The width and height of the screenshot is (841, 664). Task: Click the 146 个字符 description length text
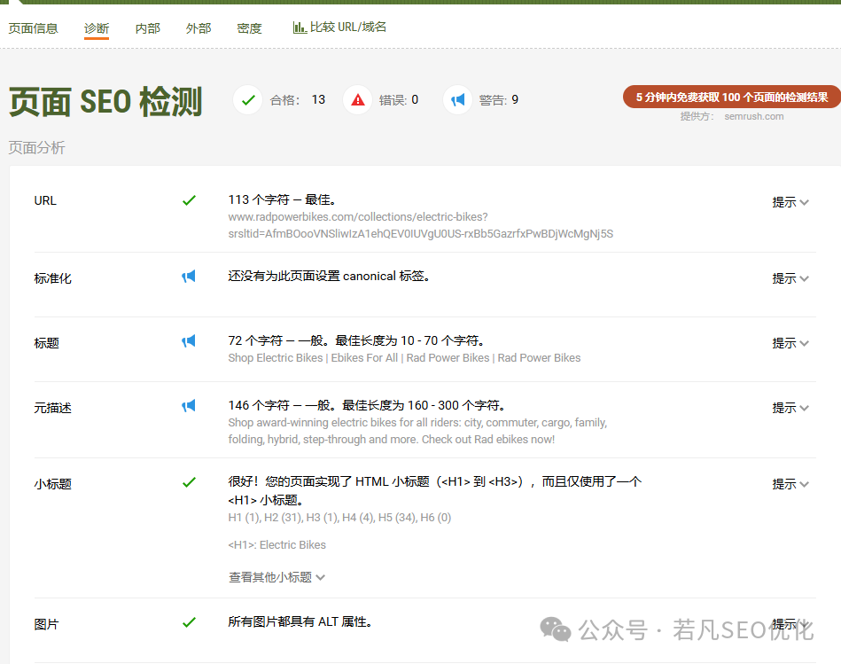point(366,405)
